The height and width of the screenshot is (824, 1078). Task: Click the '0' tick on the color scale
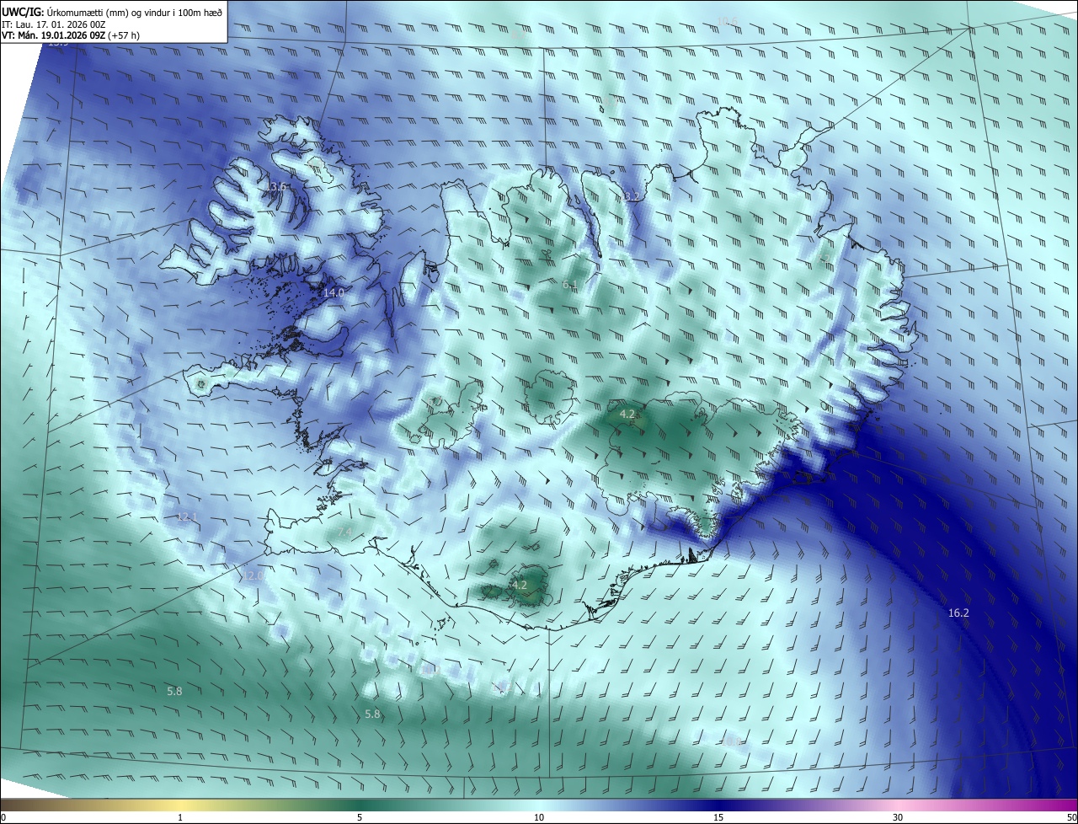tap(3, 818)
